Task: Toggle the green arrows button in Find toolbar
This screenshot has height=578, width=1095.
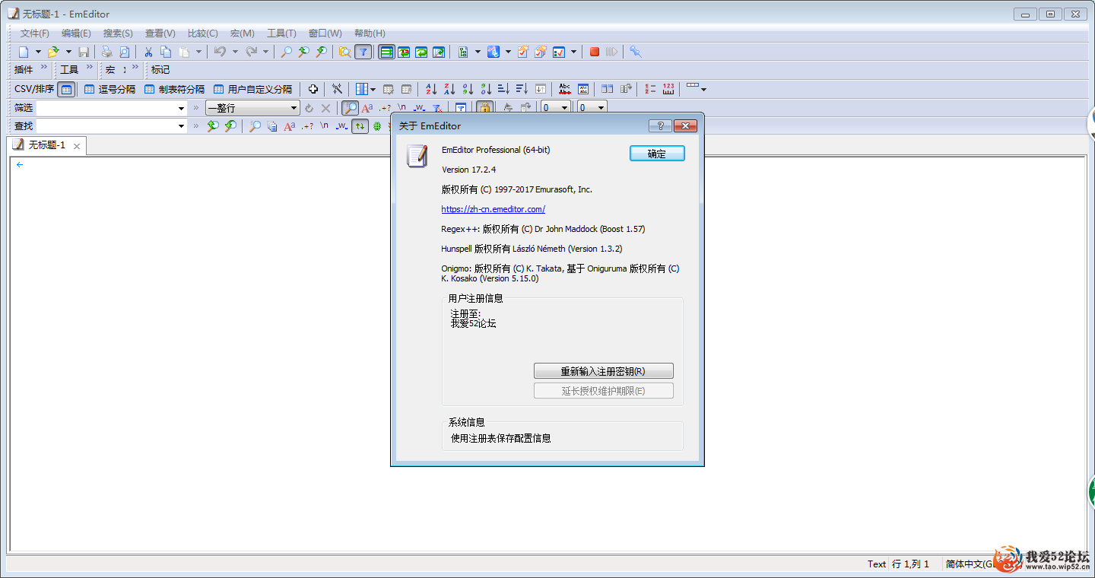Action: 360,126
